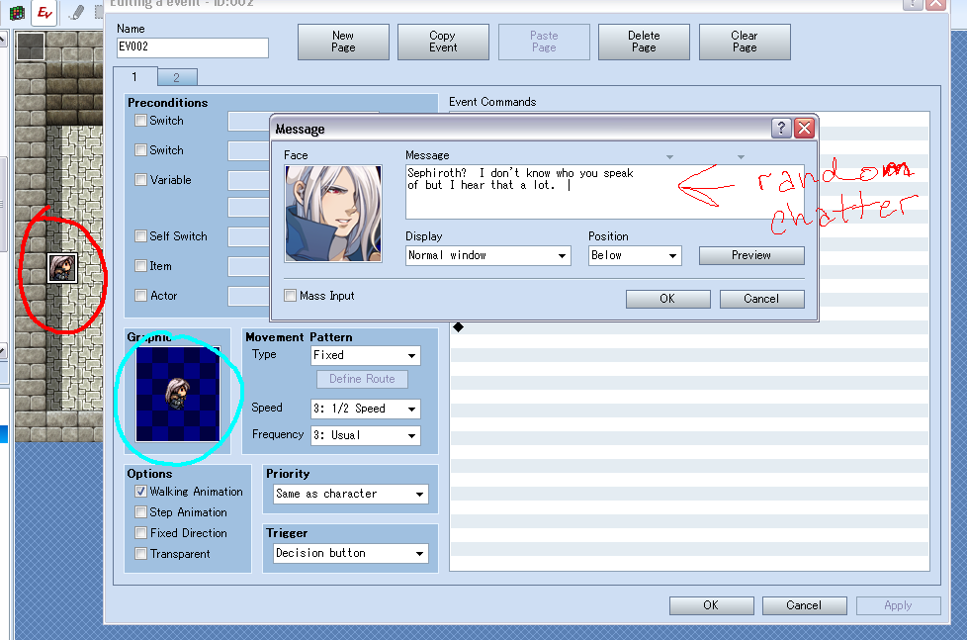The image size is (967, 640).
Task: Uncheck Walking Animation option
Action: pos(140,492)
